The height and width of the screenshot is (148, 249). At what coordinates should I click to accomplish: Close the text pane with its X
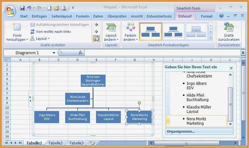[231, 68]
